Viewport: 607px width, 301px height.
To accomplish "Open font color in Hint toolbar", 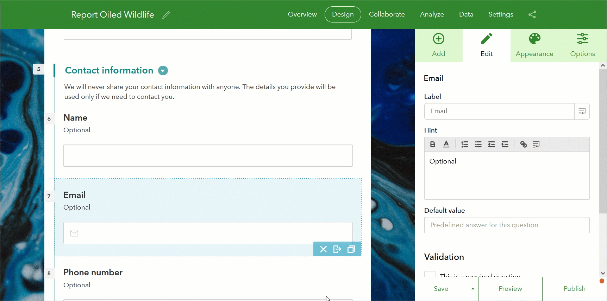I will pyautogui.click(x=446, y=144).
